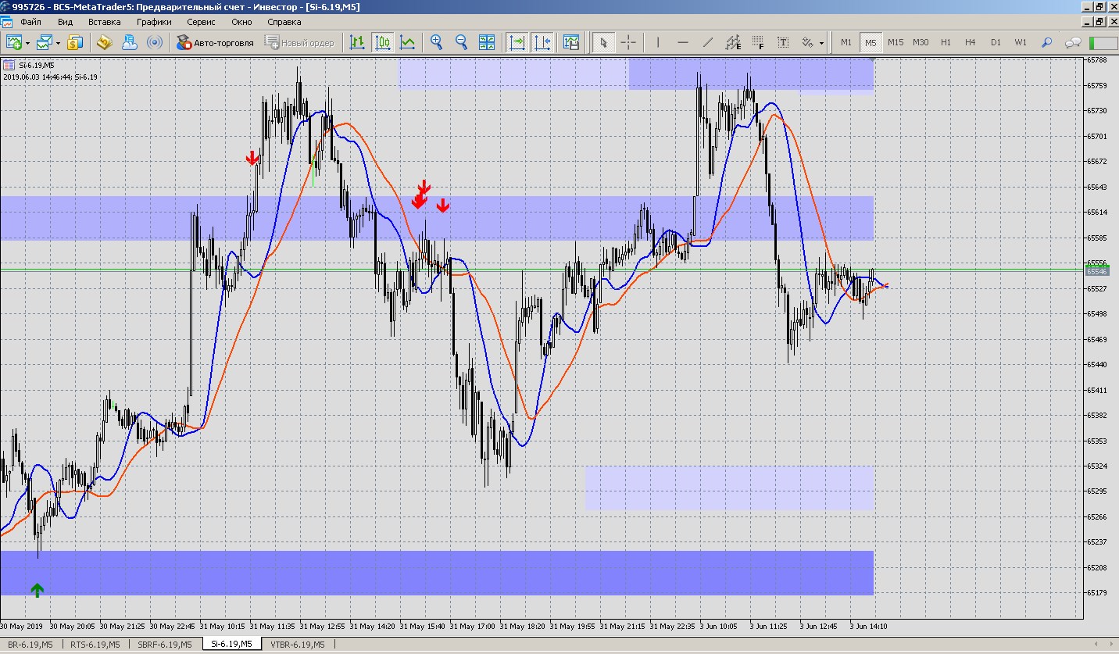Toggle chart shift from right border

pos(542,42)
